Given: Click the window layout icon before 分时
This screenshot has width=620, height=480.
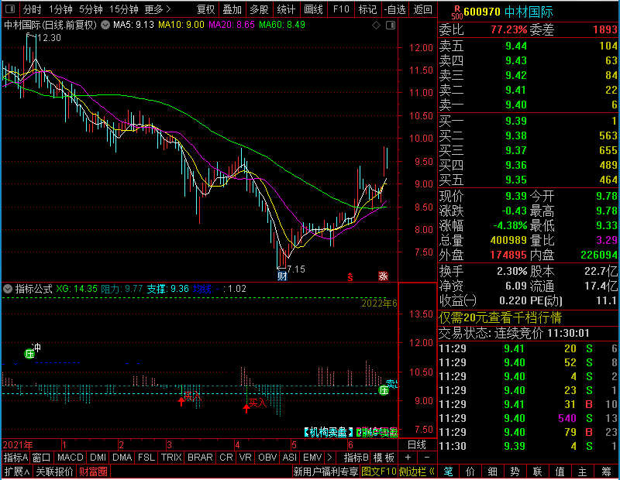Looking at the screenshot, I should tap(10, 9).
